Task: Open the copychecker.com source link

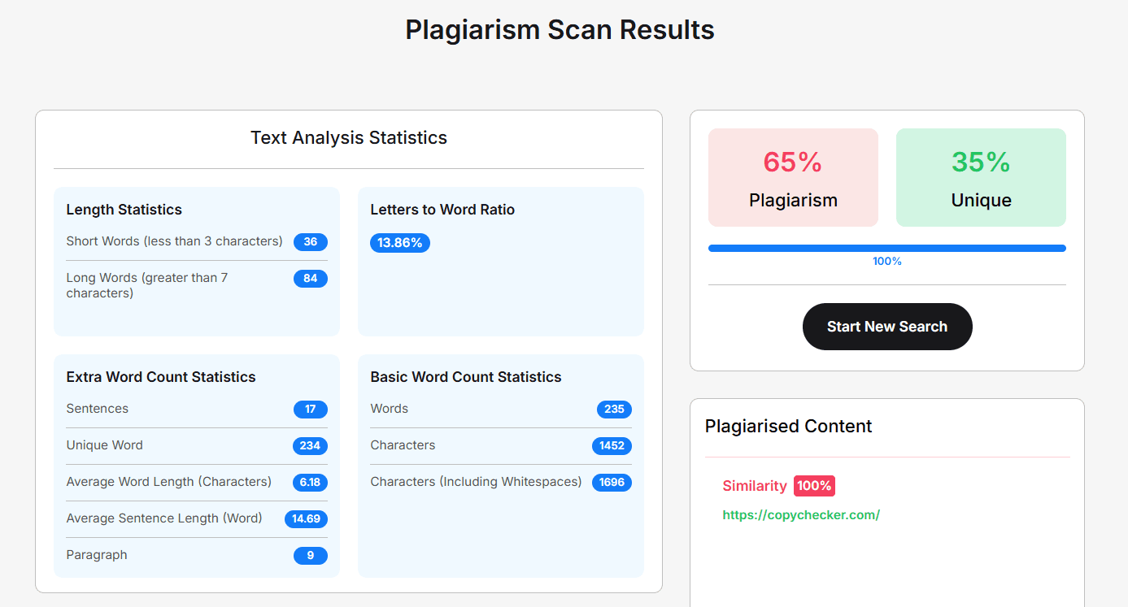Action: 801,515
